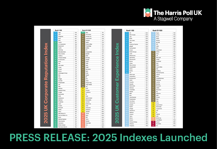The width and height of the screenshot is (217, 149).
Task: Click 'Rank 1-50' header in Customer Experience table
Action: (130, 31)
